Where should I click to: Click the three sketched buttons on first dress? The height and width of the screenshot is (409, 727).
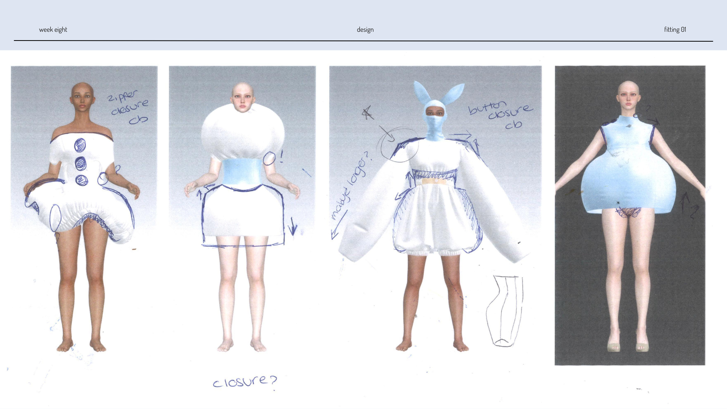pos(81,163)
